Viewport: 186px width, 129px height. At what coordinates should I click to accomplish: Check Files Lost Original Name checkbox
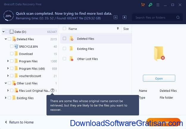[x=12, y=91]
